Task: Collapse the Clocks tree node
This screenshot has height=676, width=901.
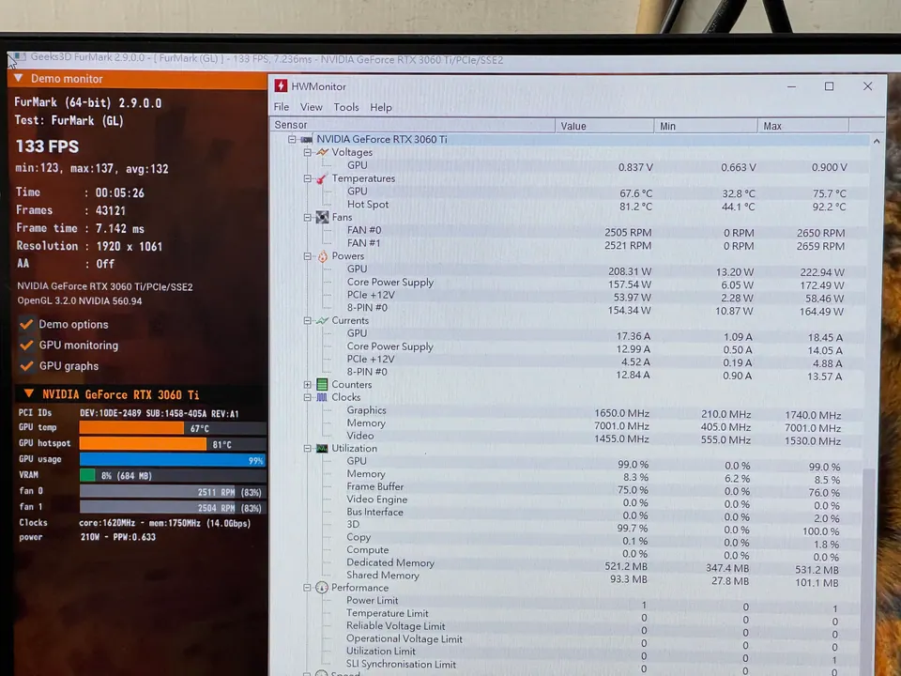Action: (308, 397)
